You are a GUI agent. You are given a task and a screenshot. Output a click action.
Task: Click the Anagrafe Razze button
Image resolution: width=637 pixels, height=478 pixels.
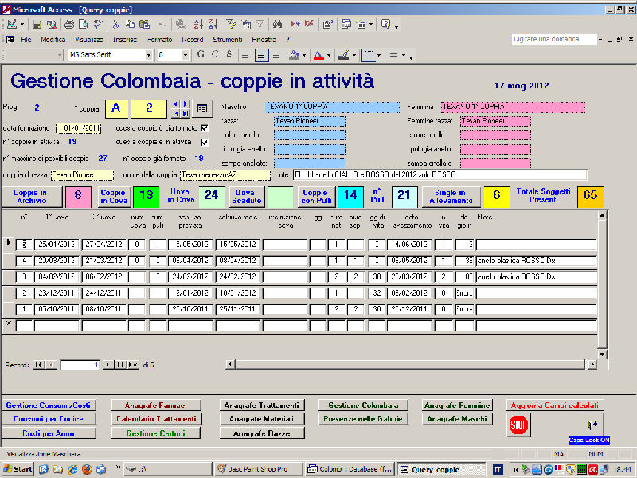click(262, 433)
